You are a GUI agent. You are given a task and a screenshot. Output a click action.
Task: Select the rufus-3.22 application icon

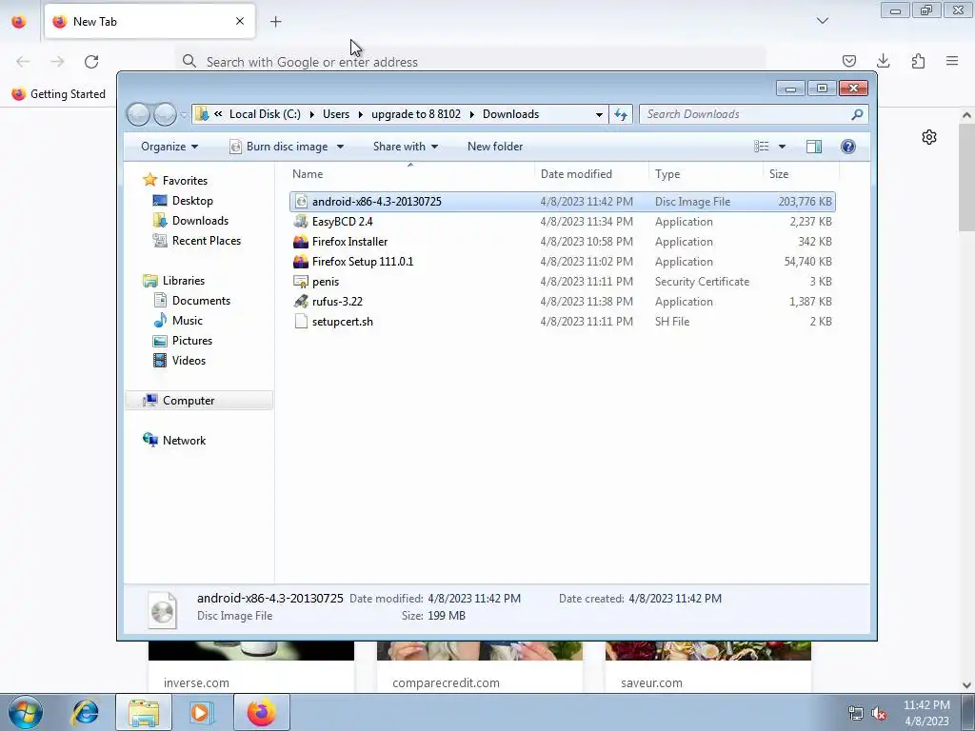(x=301, y=301)
